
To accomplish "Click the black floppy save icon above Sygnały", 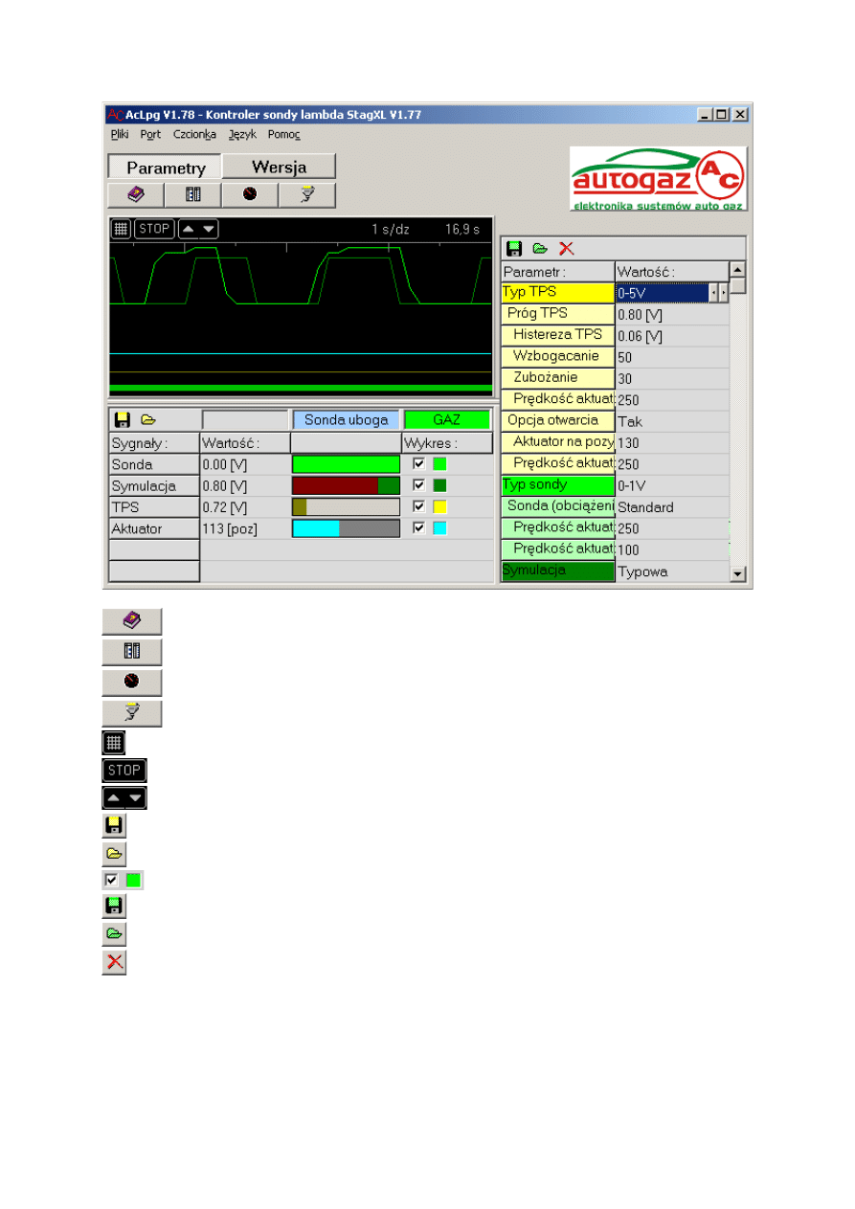I will [x=122, y=419].
